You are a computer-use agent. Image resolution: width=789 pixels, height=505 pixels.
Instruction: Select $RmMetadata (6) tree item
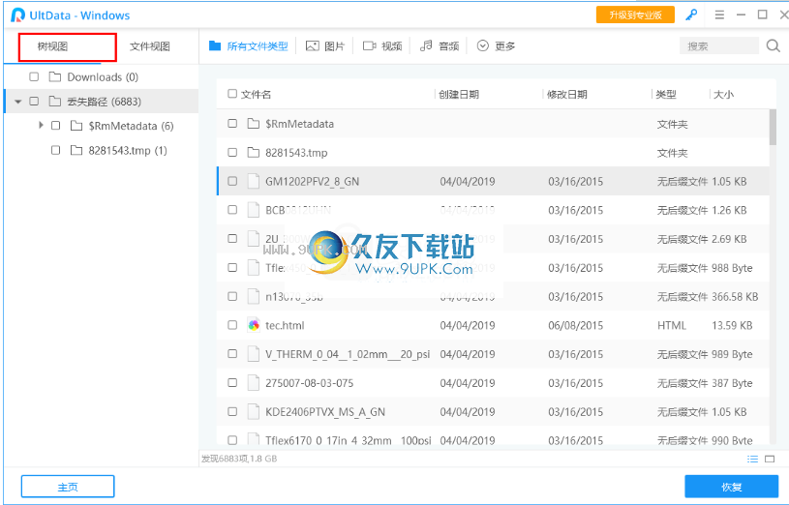tap(131, 126)
